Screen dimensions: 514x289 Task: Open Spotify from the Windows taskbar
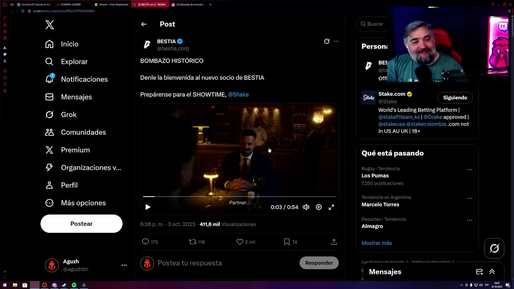pyautogui.click(x=74, y=285)
